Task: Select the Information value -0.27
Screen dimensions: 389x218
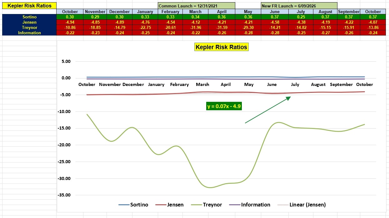Action: click(325, 33)
